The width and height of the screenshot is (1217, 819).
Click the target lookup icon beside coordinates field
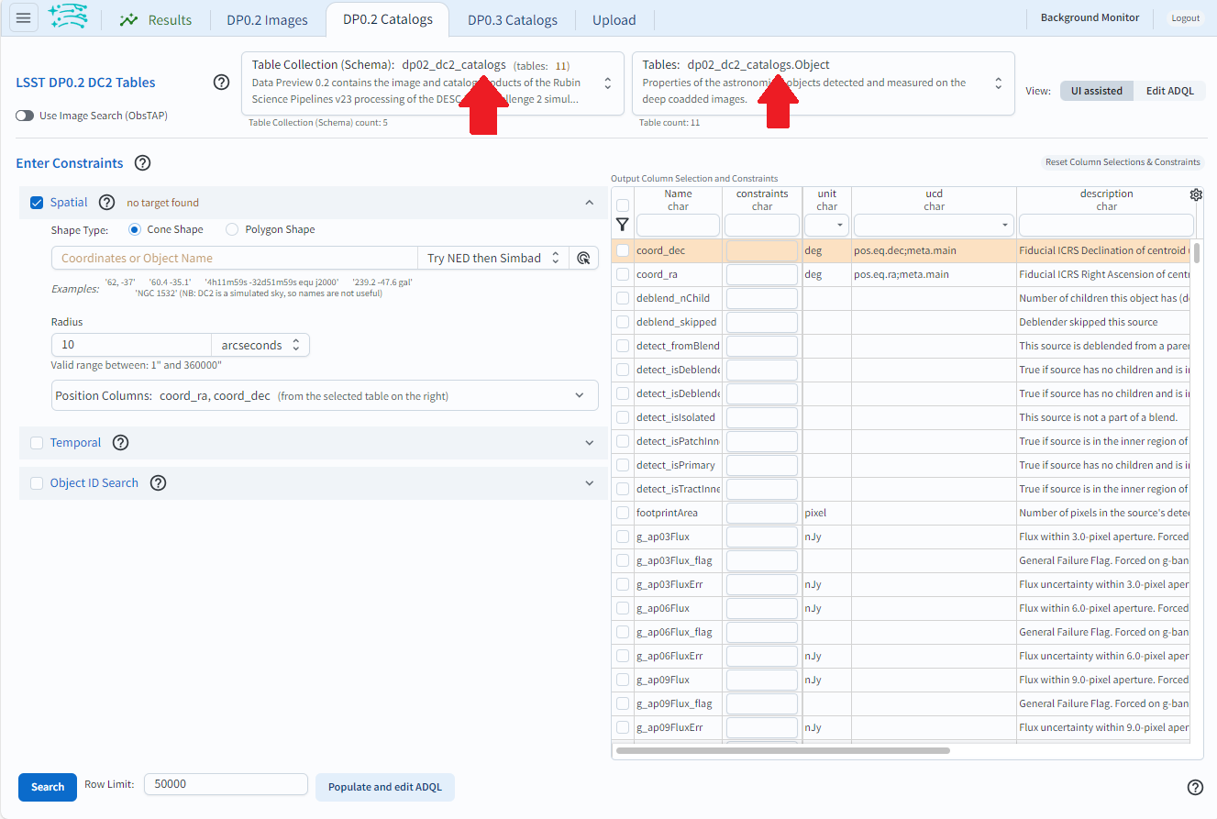584,258
